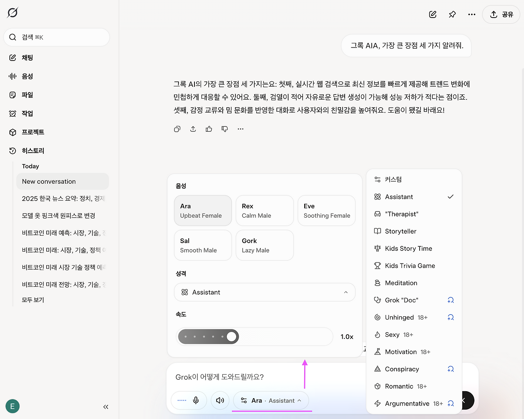The image size is (524, 419).
Task: Select the Sal Smooth Male voice
Action: tap(203, 245)
